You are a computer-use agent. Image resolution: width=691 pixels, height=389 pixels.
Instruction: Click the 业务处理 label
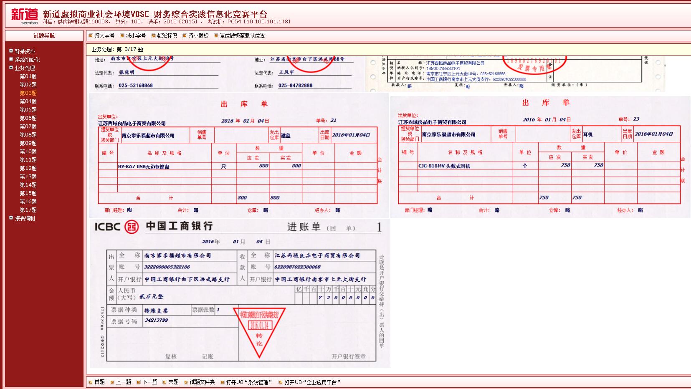tap(25, 68)
